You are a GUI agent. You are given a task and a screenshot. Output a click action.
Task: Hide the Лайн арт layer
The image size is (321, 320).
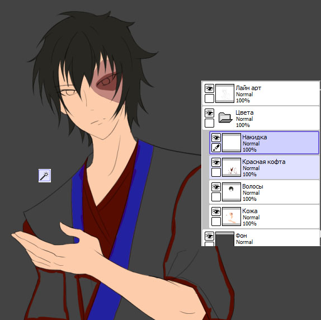[209, 88]
